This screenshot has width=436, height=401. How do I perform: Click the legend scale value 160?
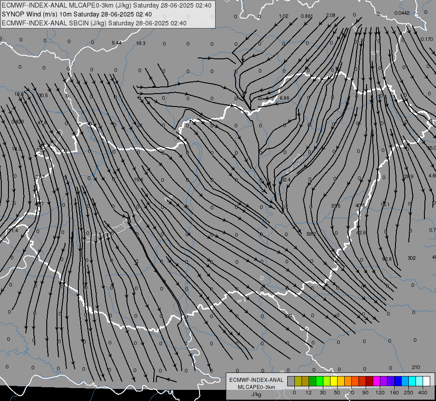[394, 393]
